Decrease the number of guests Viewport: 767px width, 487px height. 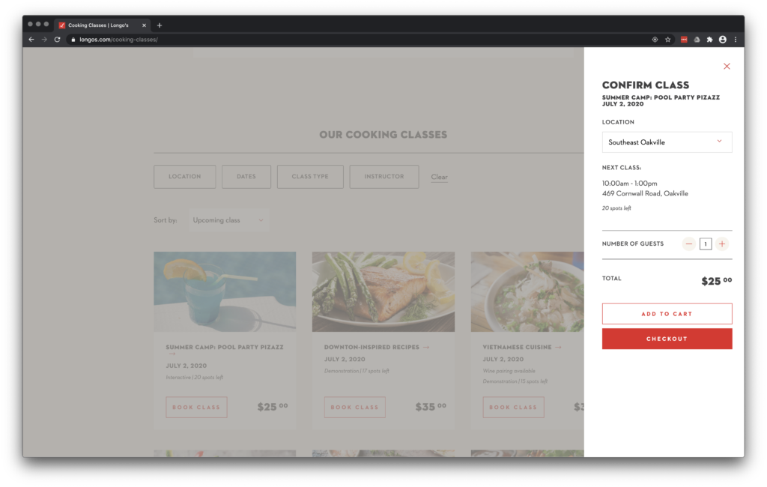[689, 243]
